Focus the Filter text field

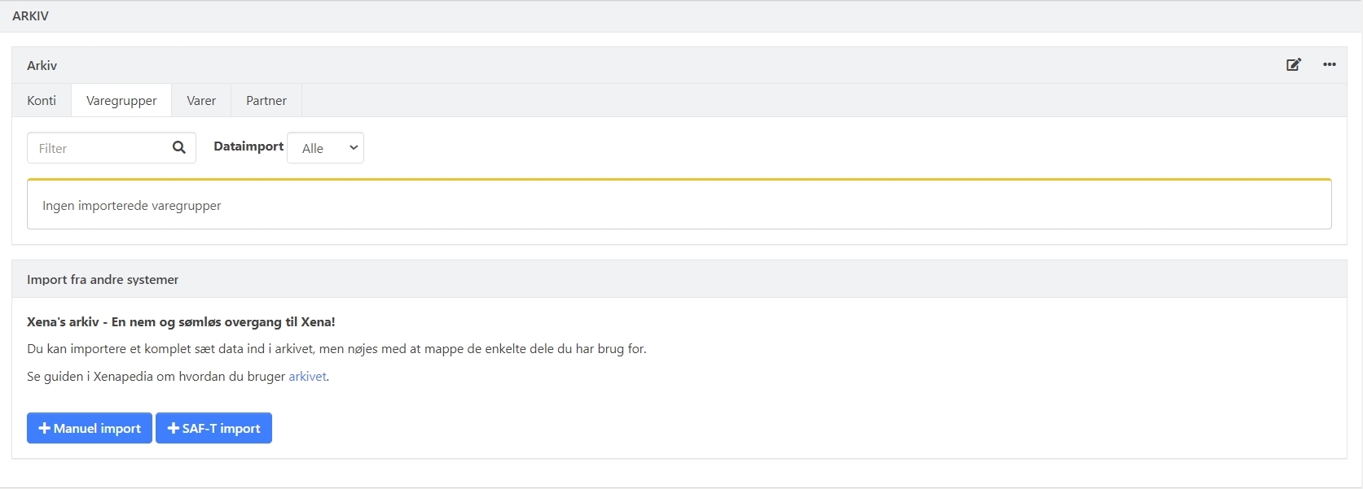(x=98, y=148)
